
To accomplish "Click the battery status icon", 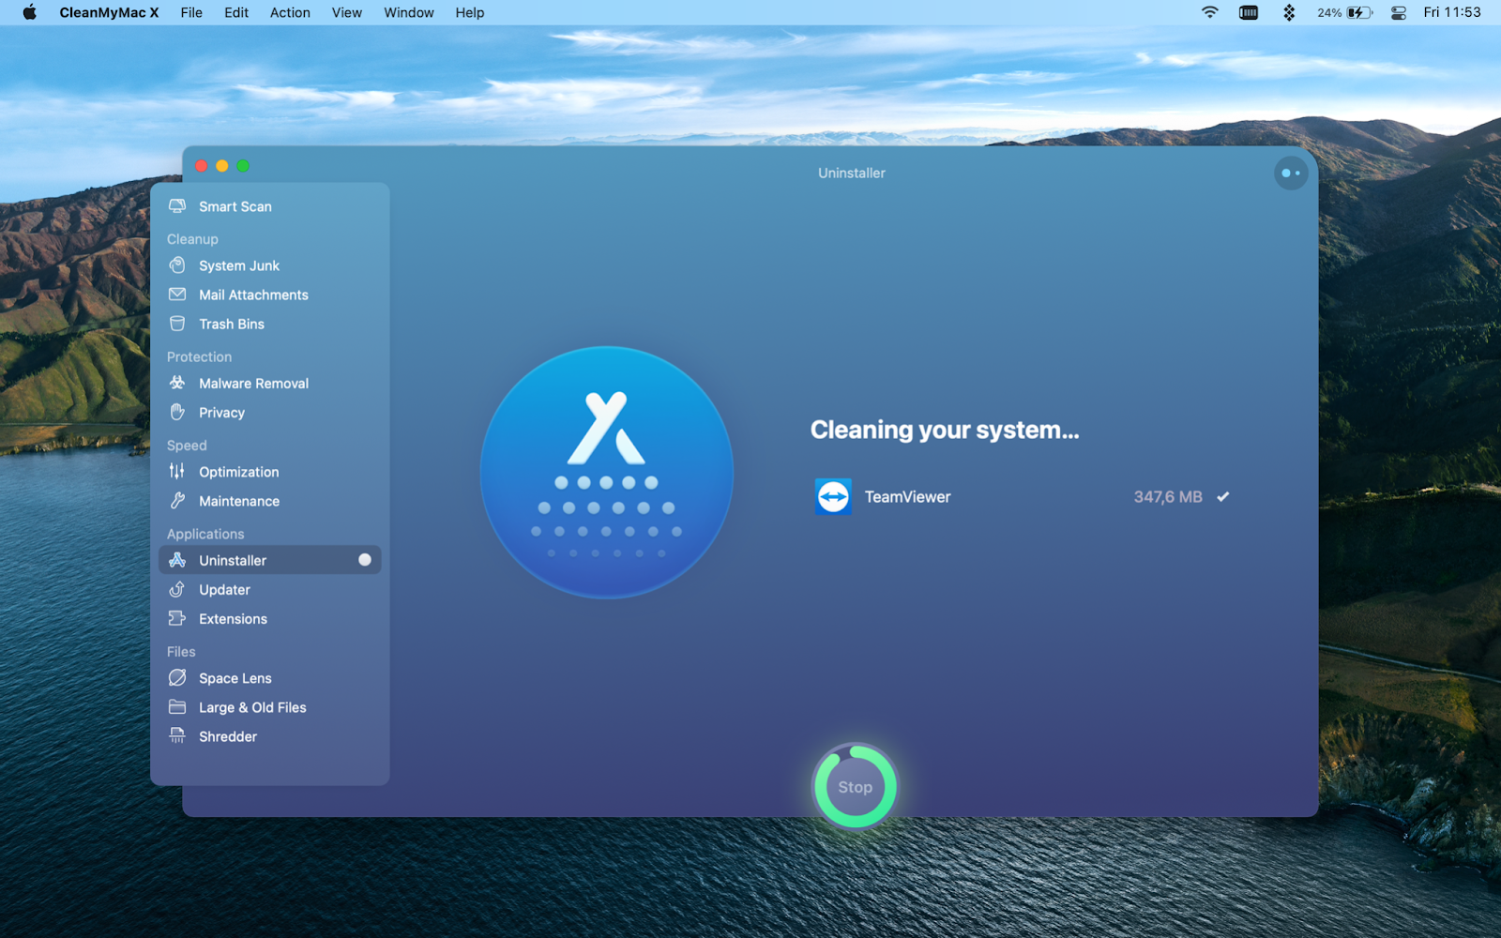I will point(1359,12).
